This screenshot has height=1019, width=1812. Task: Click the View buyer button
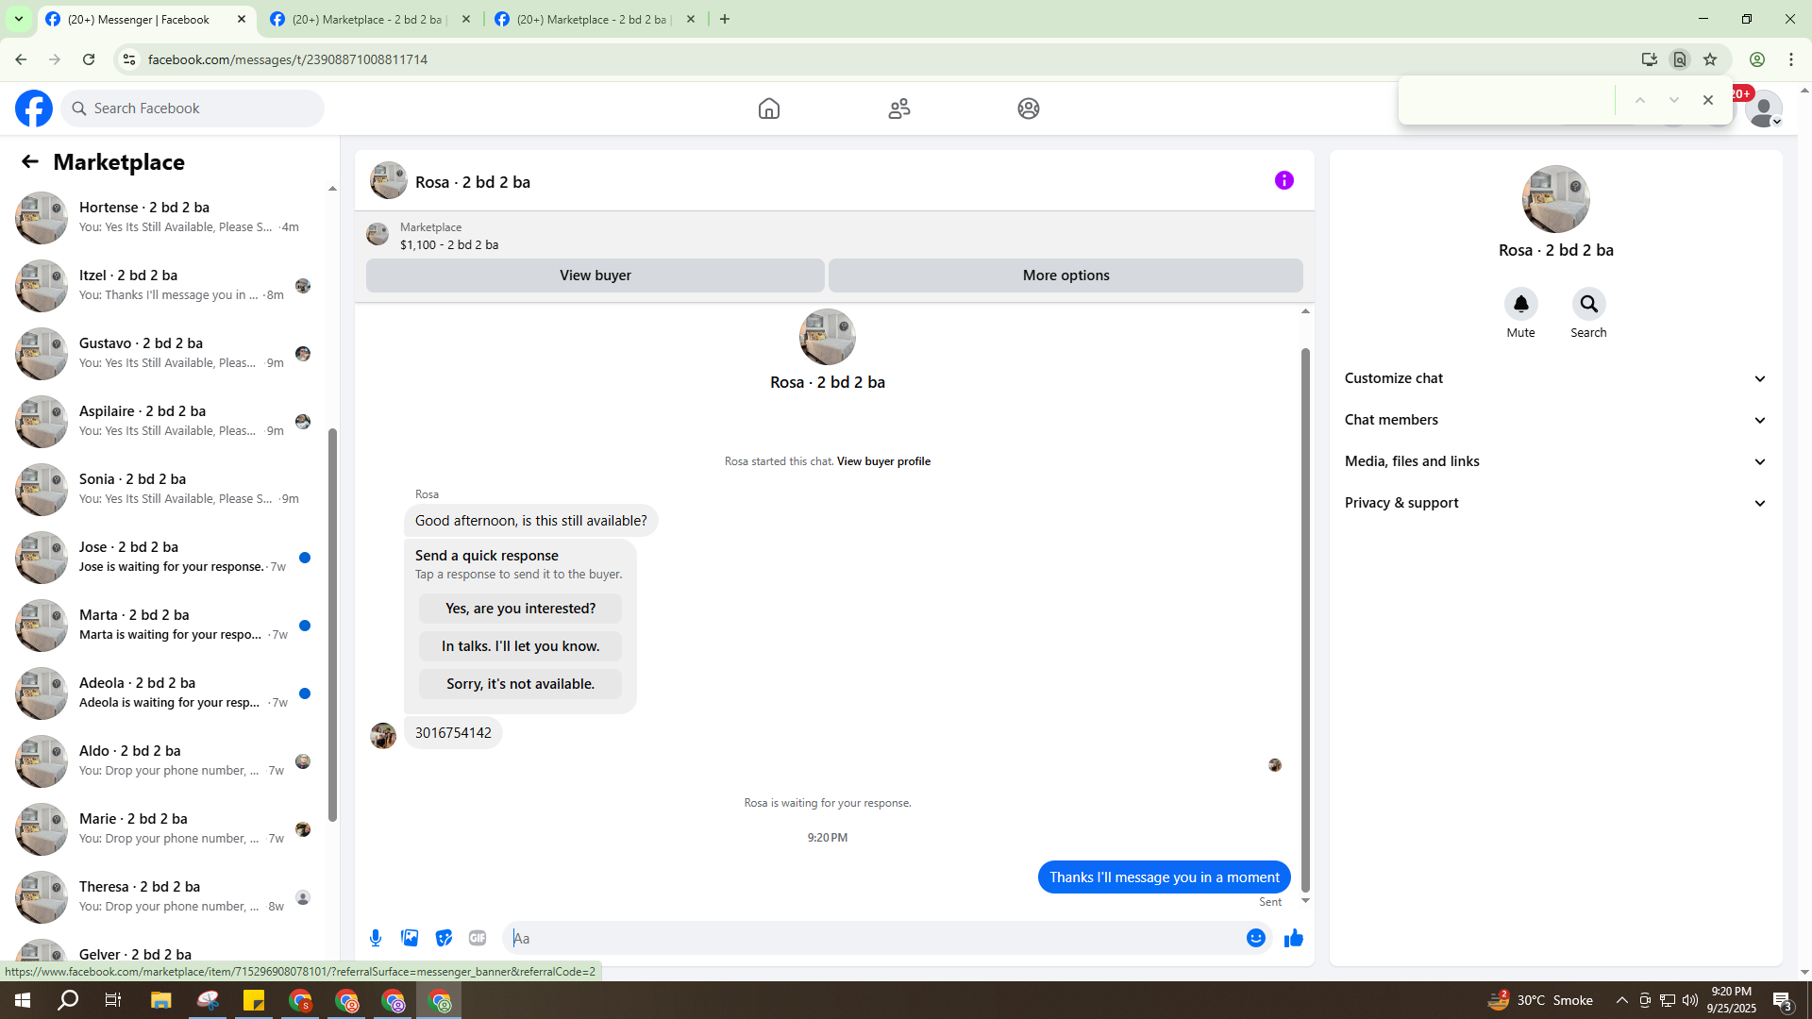[595, 276]
